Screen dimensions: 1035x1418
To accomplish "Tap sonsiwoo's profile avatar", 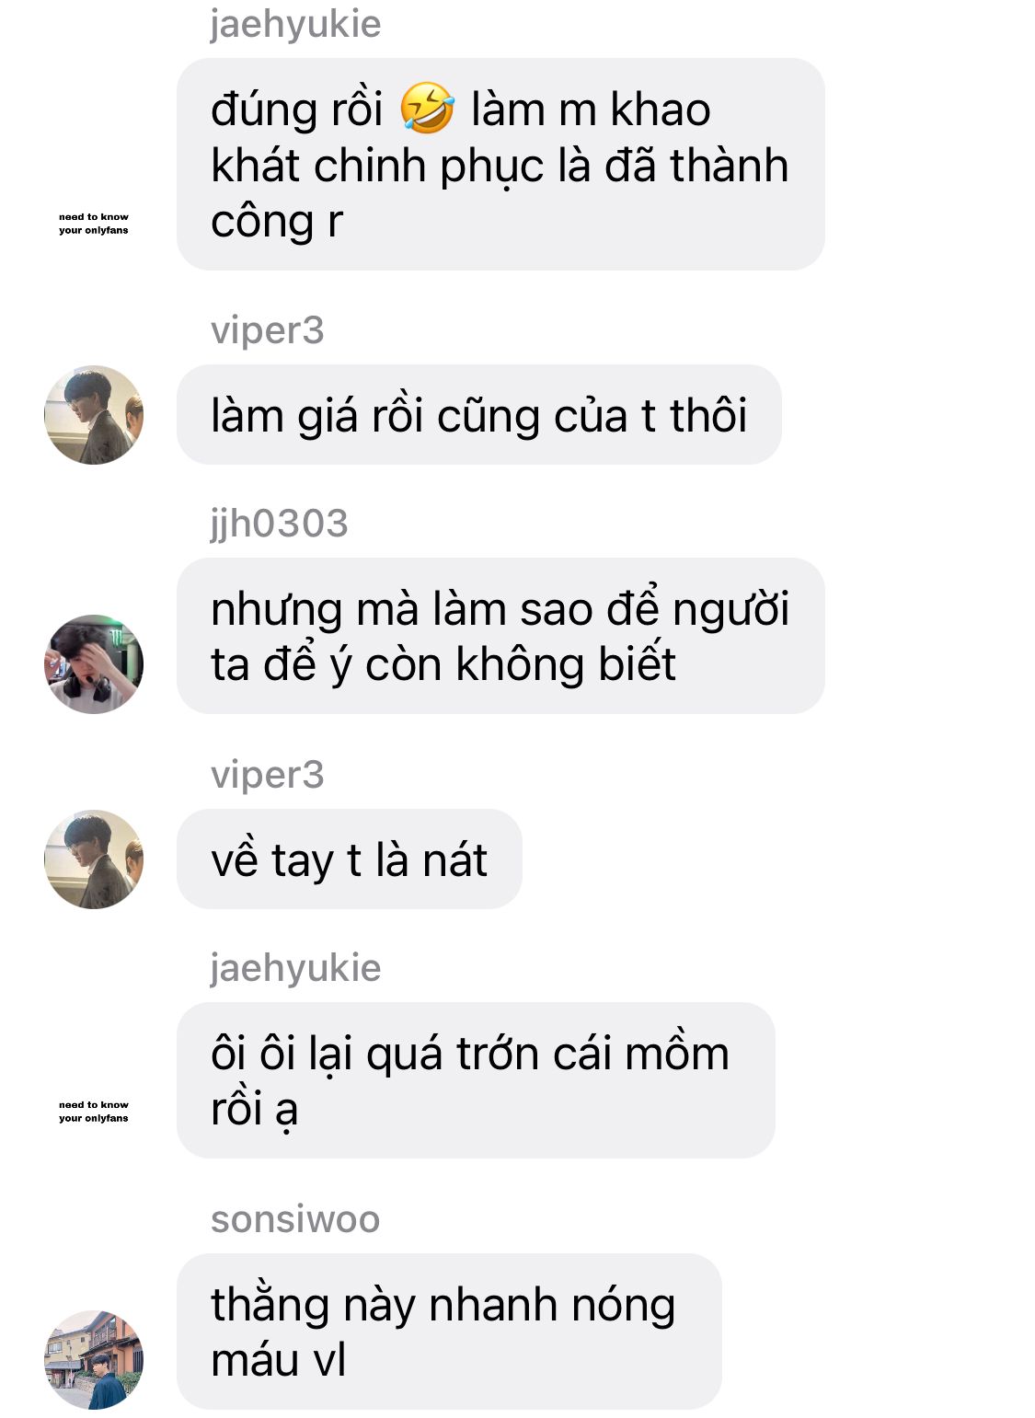I will (94, 1359).
